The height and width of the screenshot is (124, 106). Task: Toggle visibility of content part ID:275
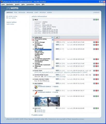96,42
